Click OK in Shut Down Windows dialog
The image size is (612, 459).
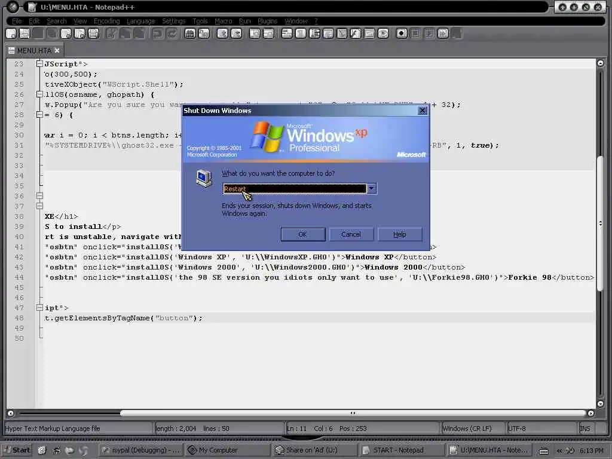pos(303,234)
